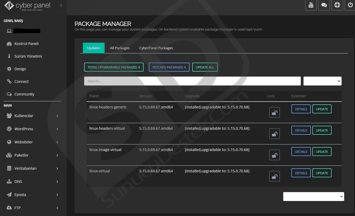Open the dropdown below the packages table
The height and width of the screenshot is (216, 355).
click(313, 197)
